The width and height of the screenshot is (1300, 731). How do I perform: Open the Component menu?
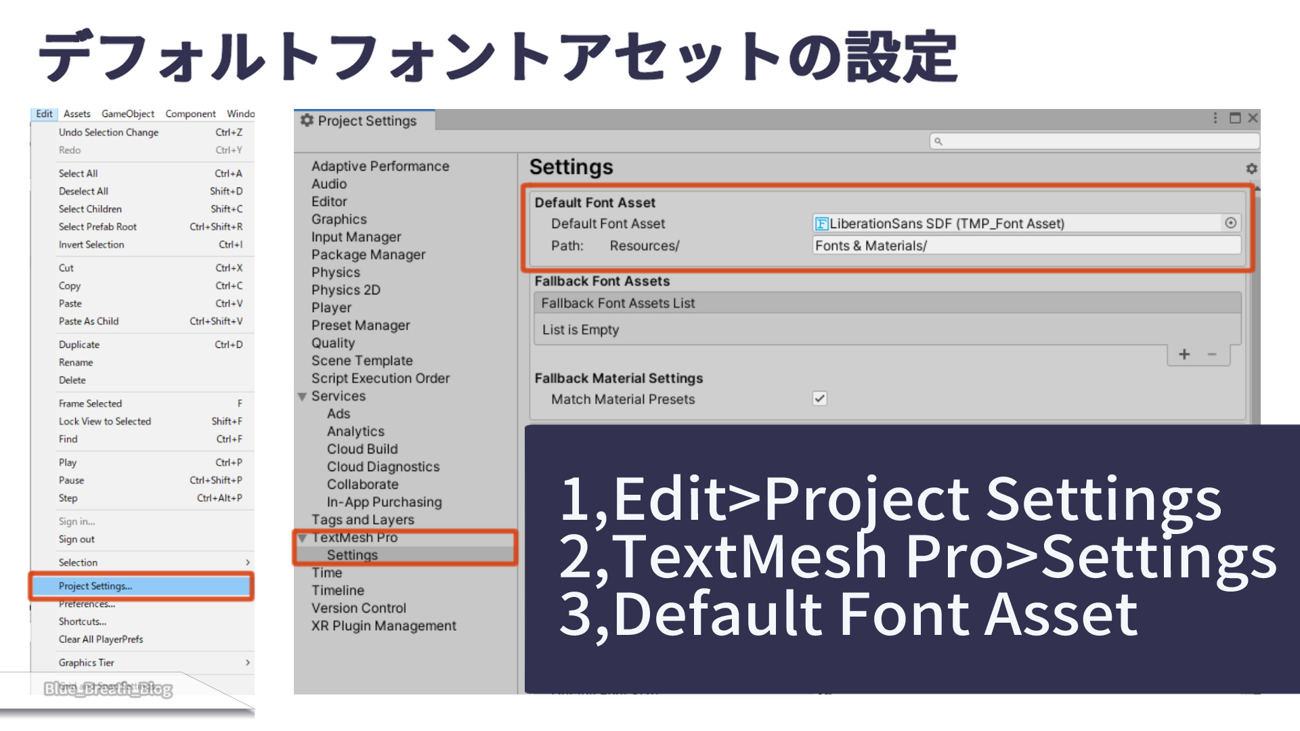(190, 114)
